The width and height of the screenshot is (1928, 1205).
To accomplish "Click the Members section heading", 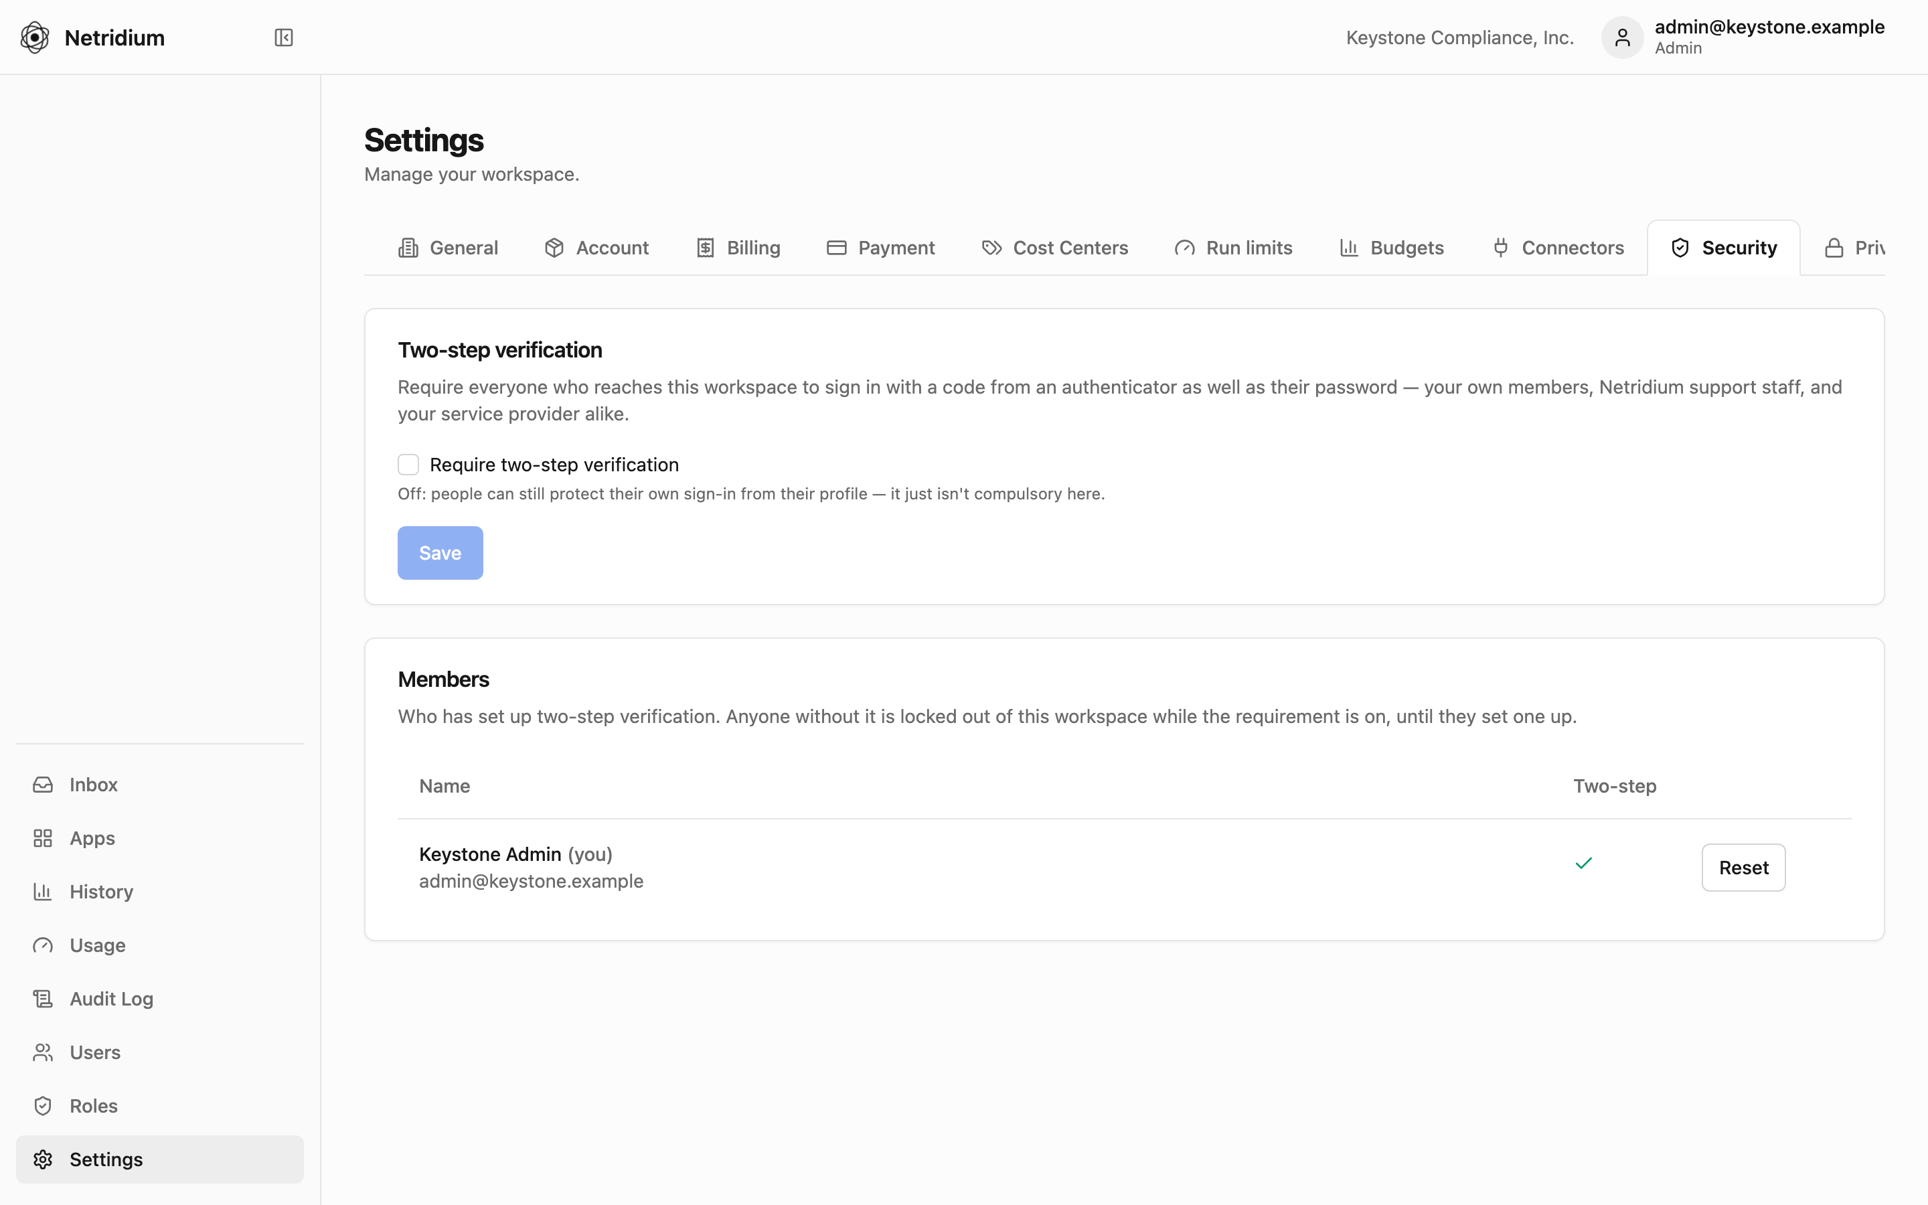I will [x=444, y=679].
